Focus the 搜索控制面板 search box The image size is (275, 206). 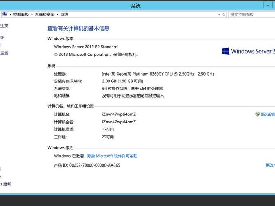pos(252,15)
